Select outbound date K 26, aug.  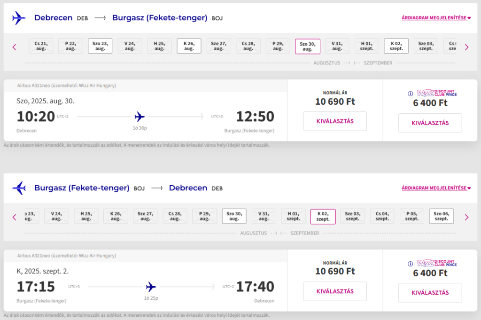[x=189, y=46]
